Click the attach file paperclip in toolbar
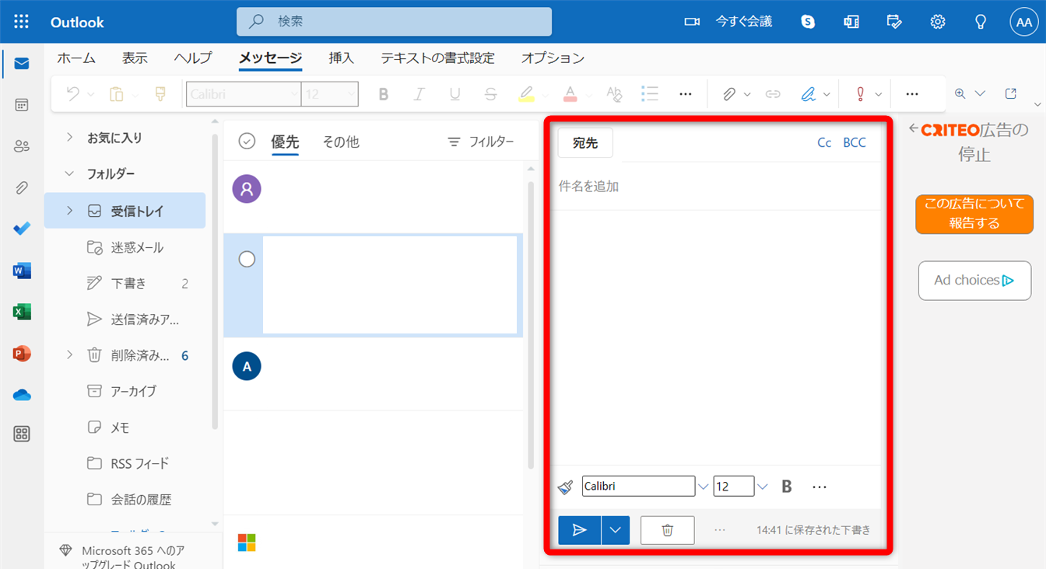1046x569 pixels. [729, 94]
